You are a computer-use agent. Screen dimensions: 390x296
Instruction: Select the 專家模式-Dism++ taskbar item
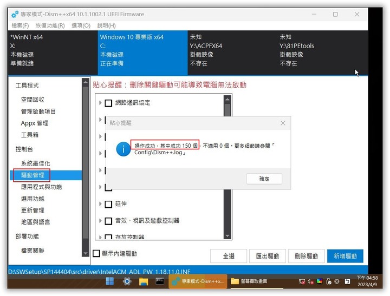198,281
